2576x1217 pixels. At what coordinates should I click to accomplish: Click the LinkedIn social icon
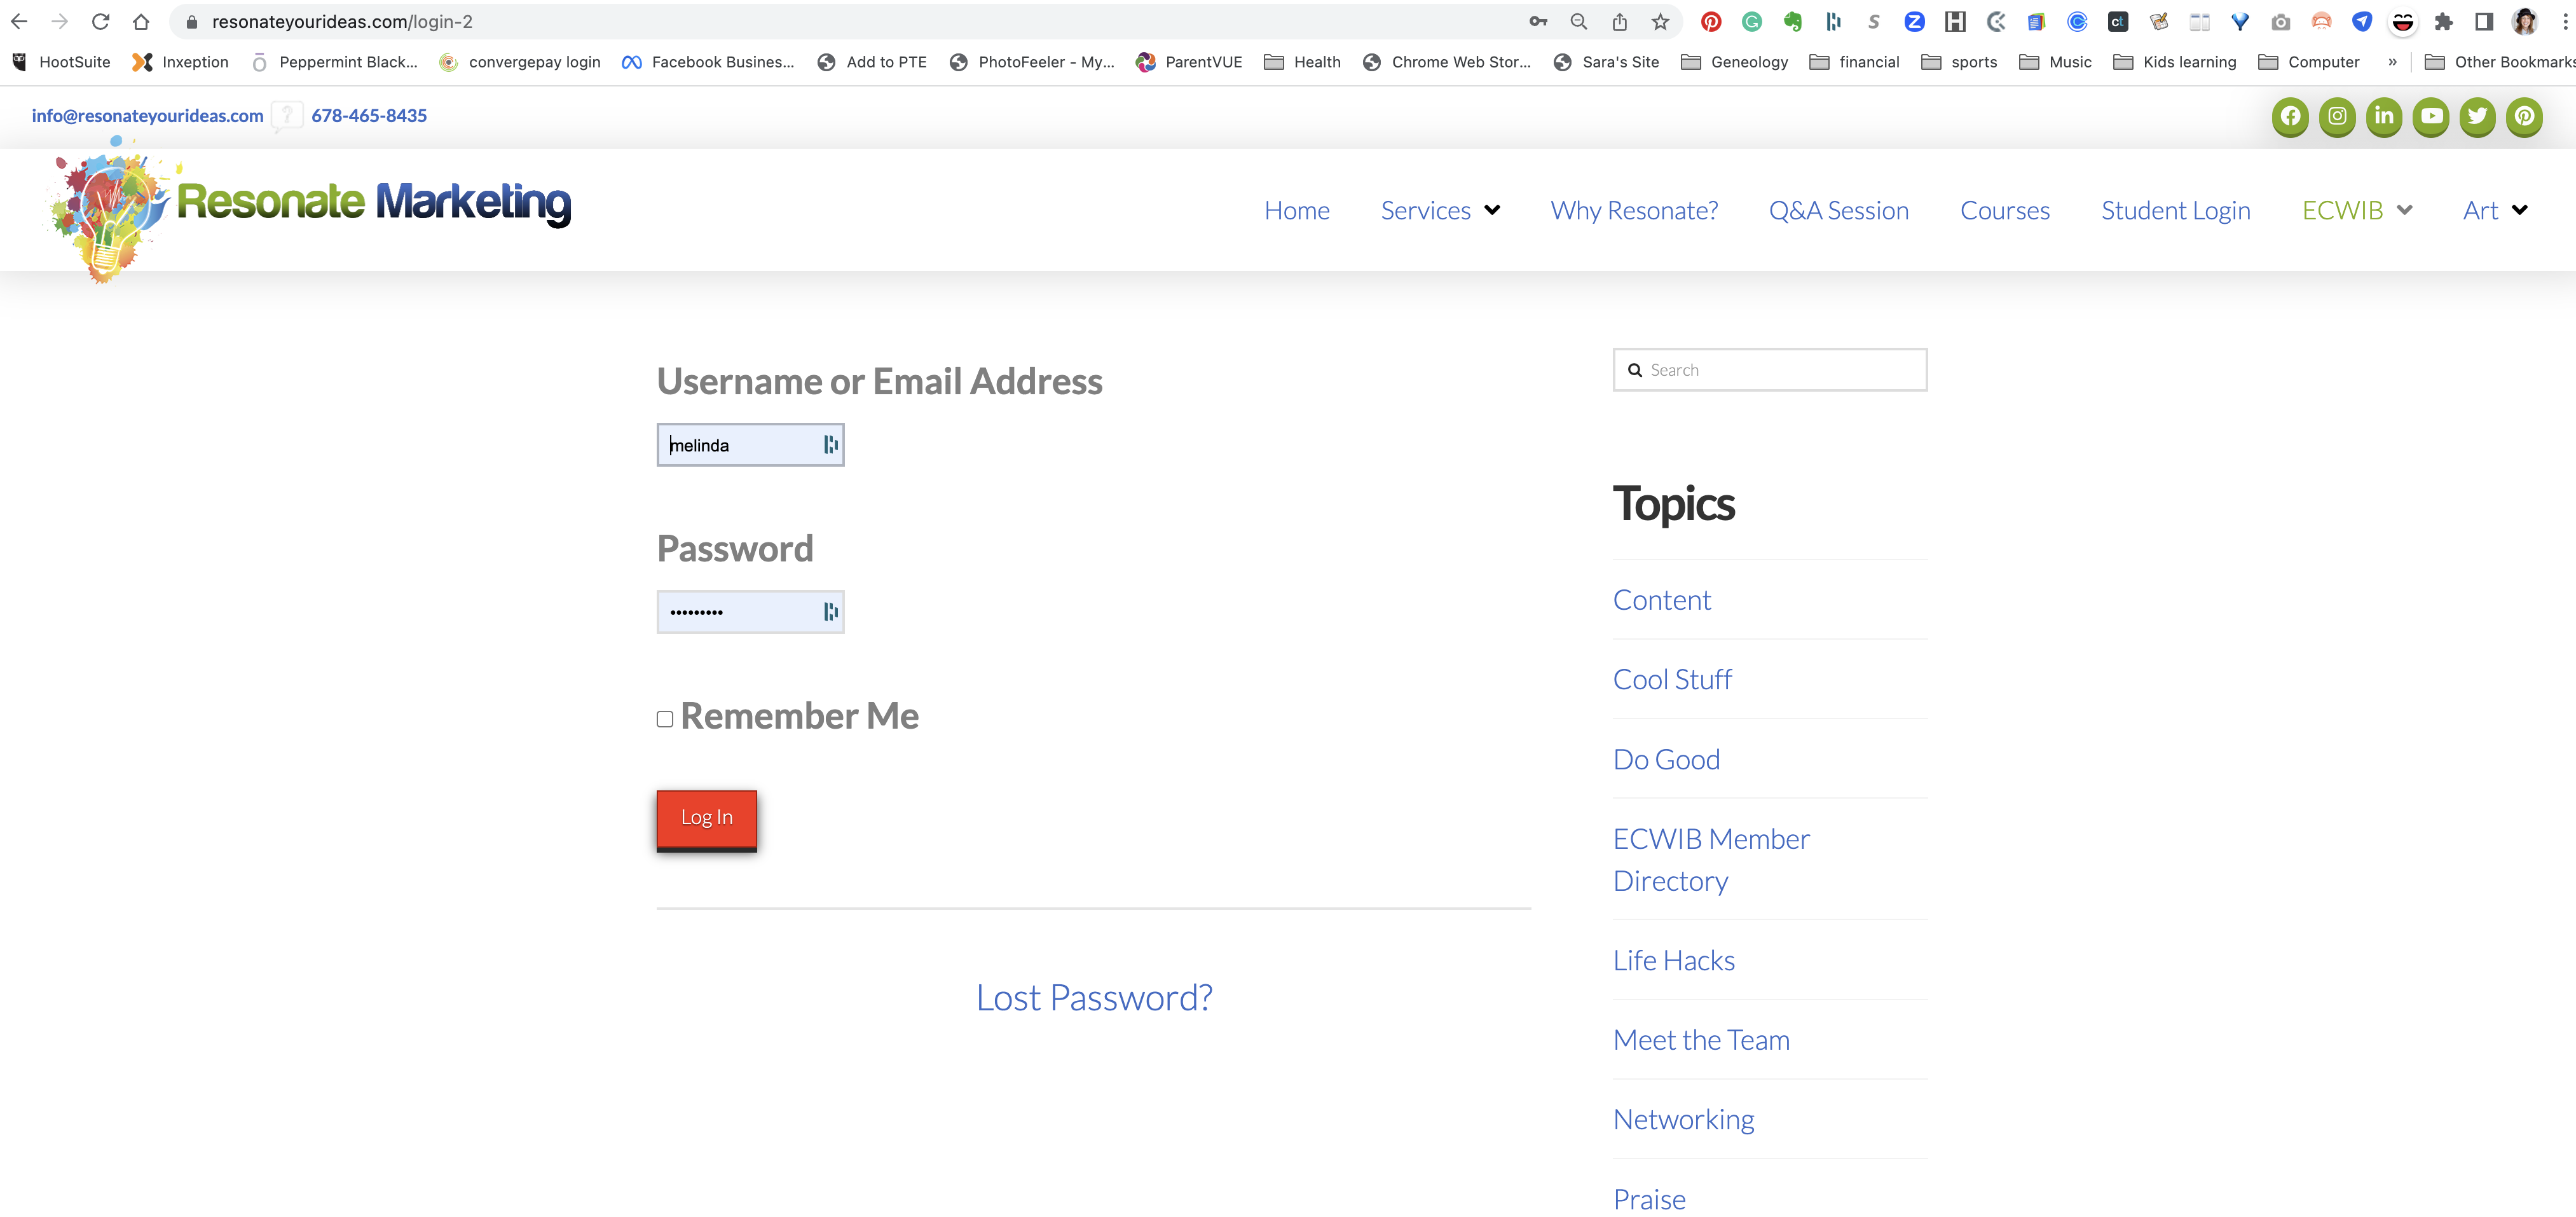pyautogui.click(x=2384, y=116)
